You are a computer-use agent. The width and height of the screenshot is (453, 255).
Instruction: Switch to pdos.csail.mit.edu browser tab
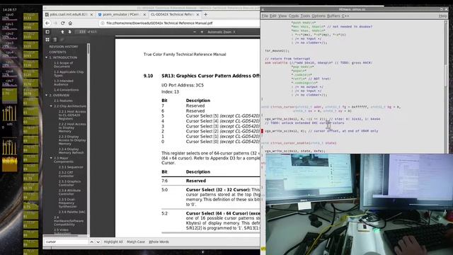(69, 14)
